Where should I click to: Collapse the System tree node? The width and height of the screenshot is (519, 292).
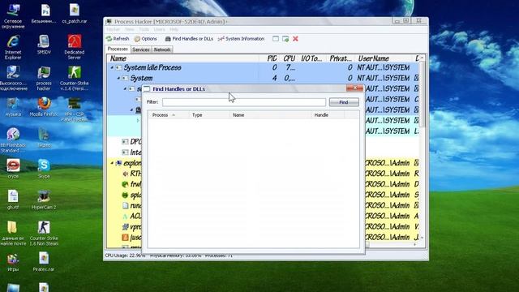[118, 78]
